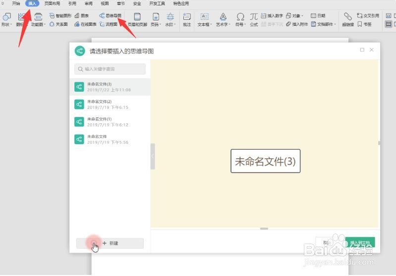Click 插入附件 insert attachment

[297, 24]
